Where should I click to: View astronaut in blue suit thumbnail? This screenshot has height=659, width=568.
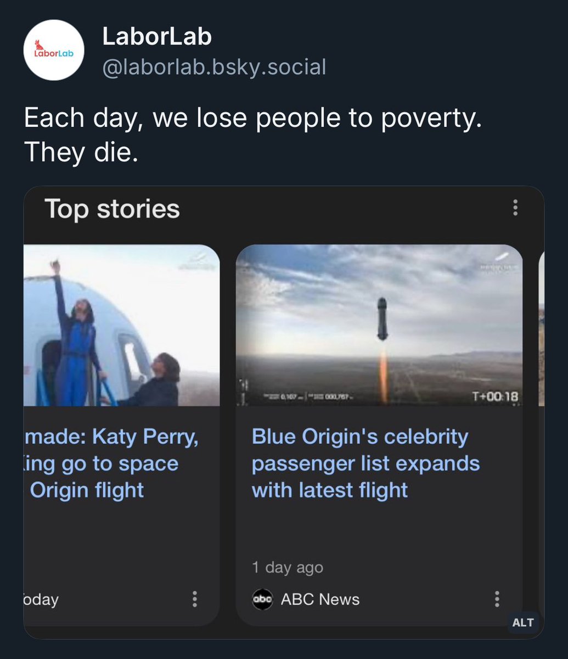[x=122, y=325]
